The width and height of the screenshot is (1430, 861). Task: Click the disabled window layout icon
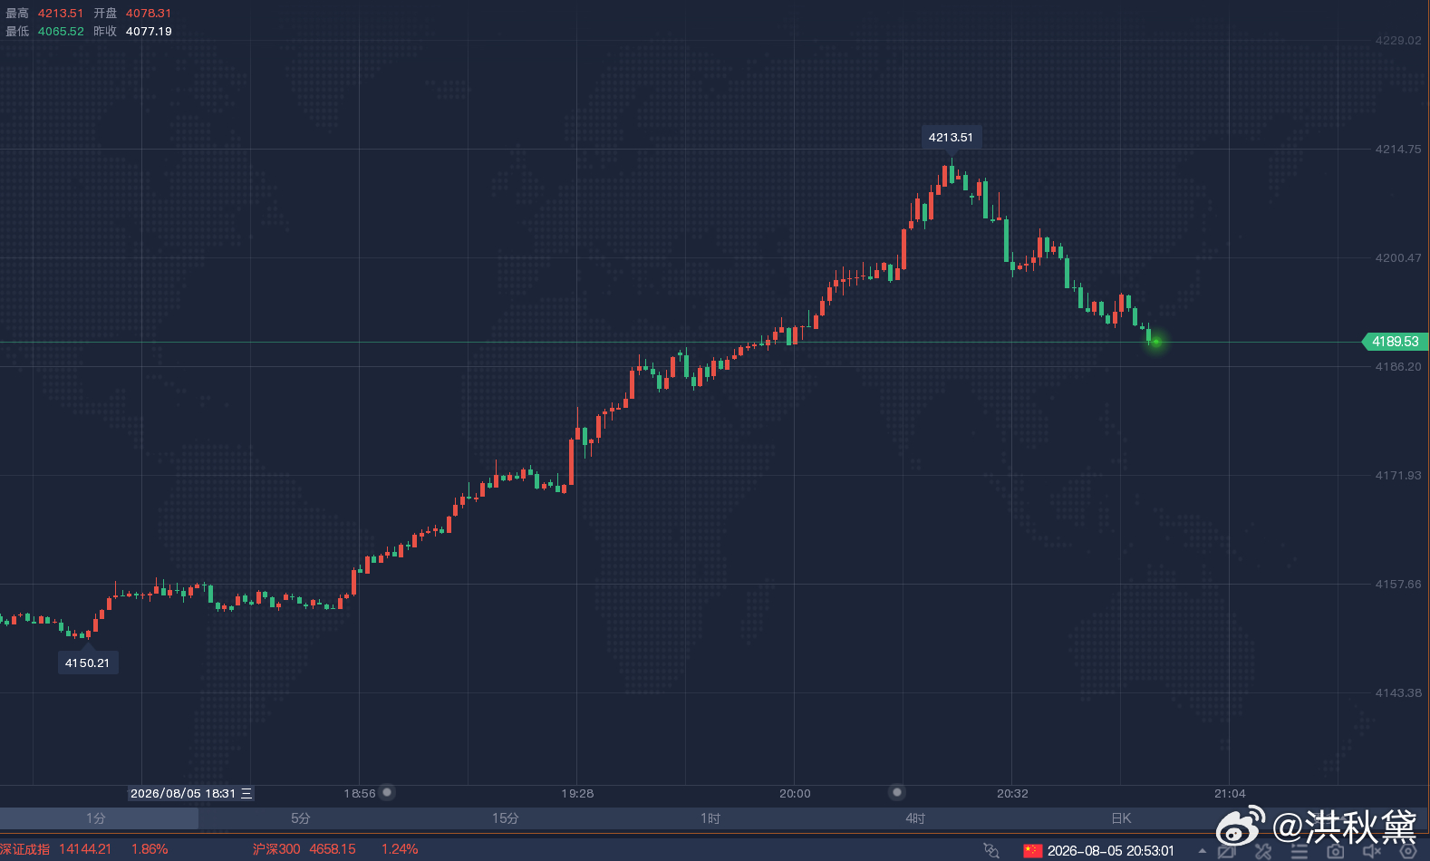(1227, 851)
